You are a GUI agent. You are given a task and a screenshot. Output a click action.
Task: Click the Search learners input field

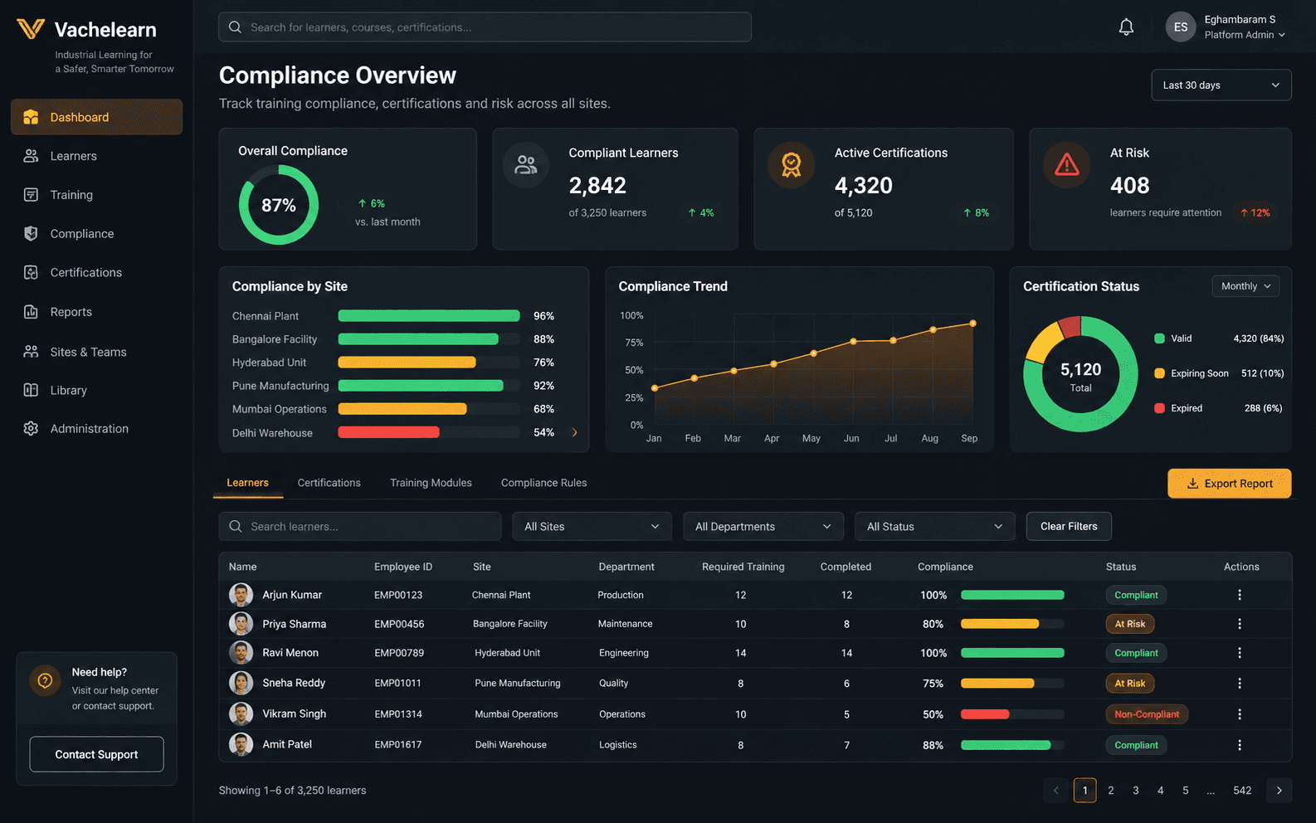pos(360,527)
